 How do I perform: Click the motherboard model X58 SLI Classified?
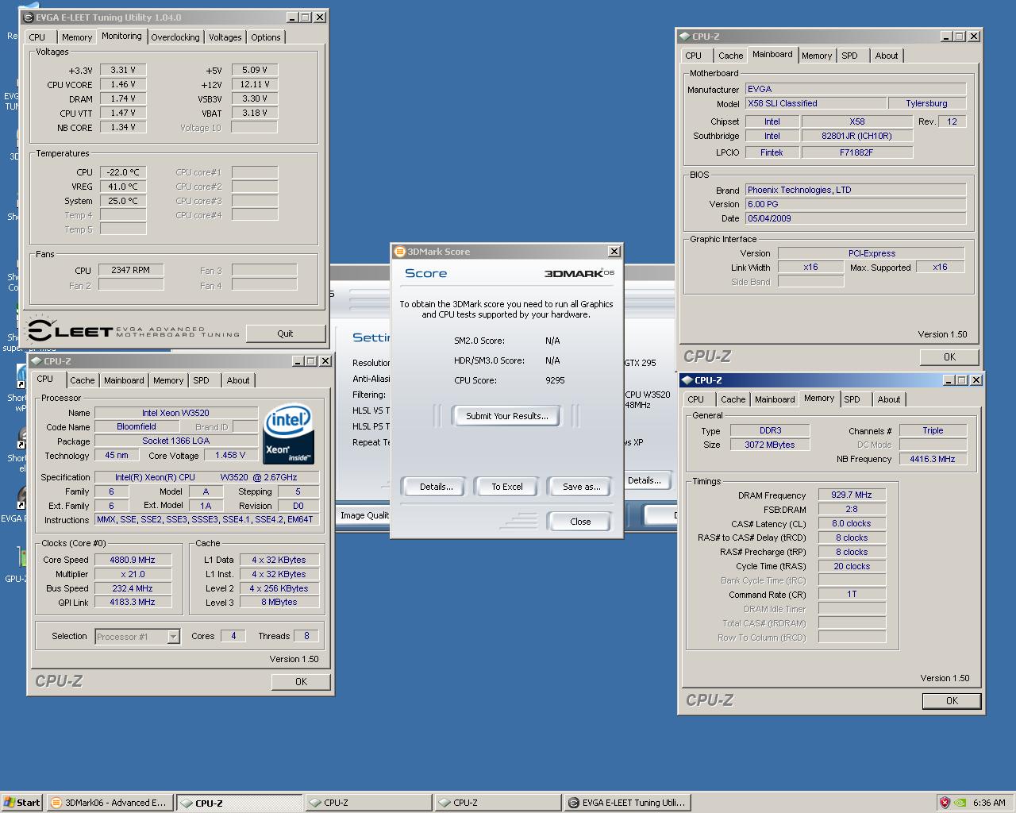pos(816,103)
